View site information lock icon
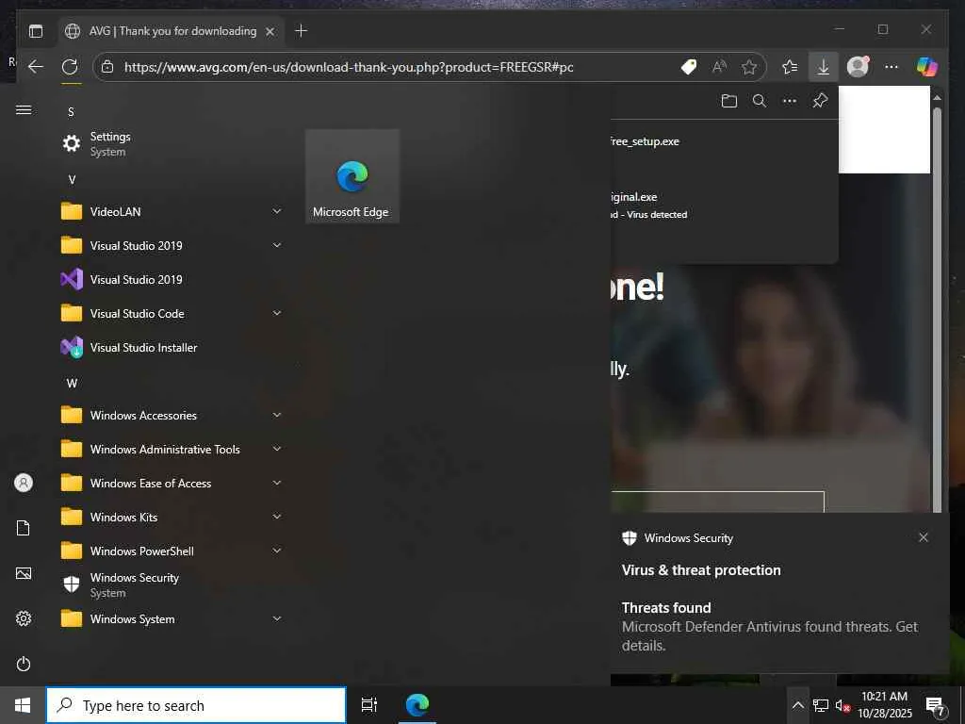The width and height of the screenshot is (965, 724). (107, 67)
